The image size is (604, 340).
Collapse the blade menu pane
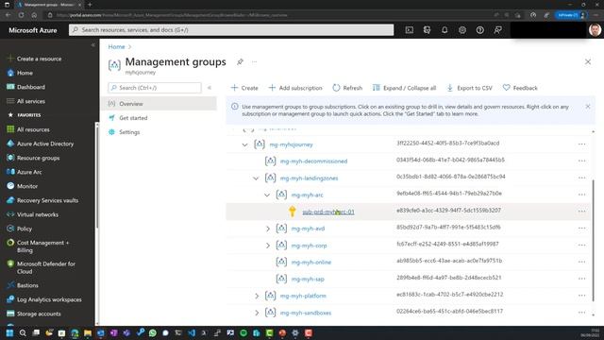tap(210, 88)
